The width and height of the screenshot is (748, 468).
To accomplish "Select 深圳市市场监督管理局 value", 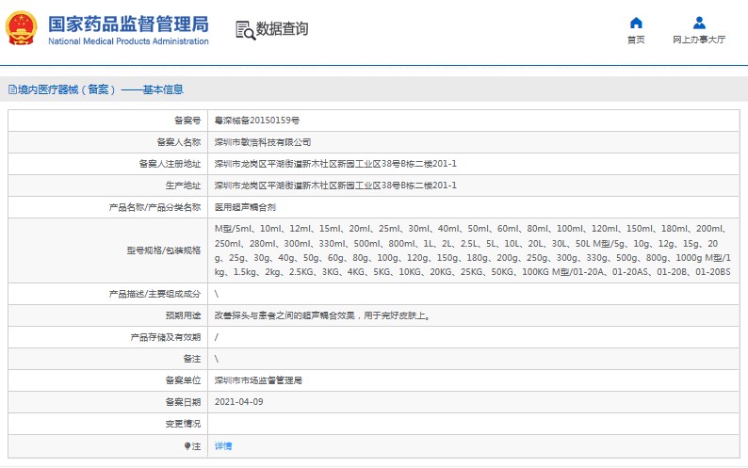I will (x=258, y=380).
